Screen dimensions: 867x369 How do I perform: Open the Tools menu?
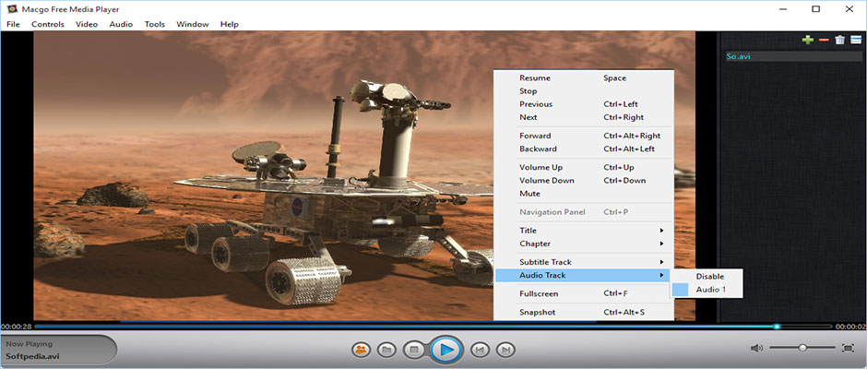click(155, 24)
